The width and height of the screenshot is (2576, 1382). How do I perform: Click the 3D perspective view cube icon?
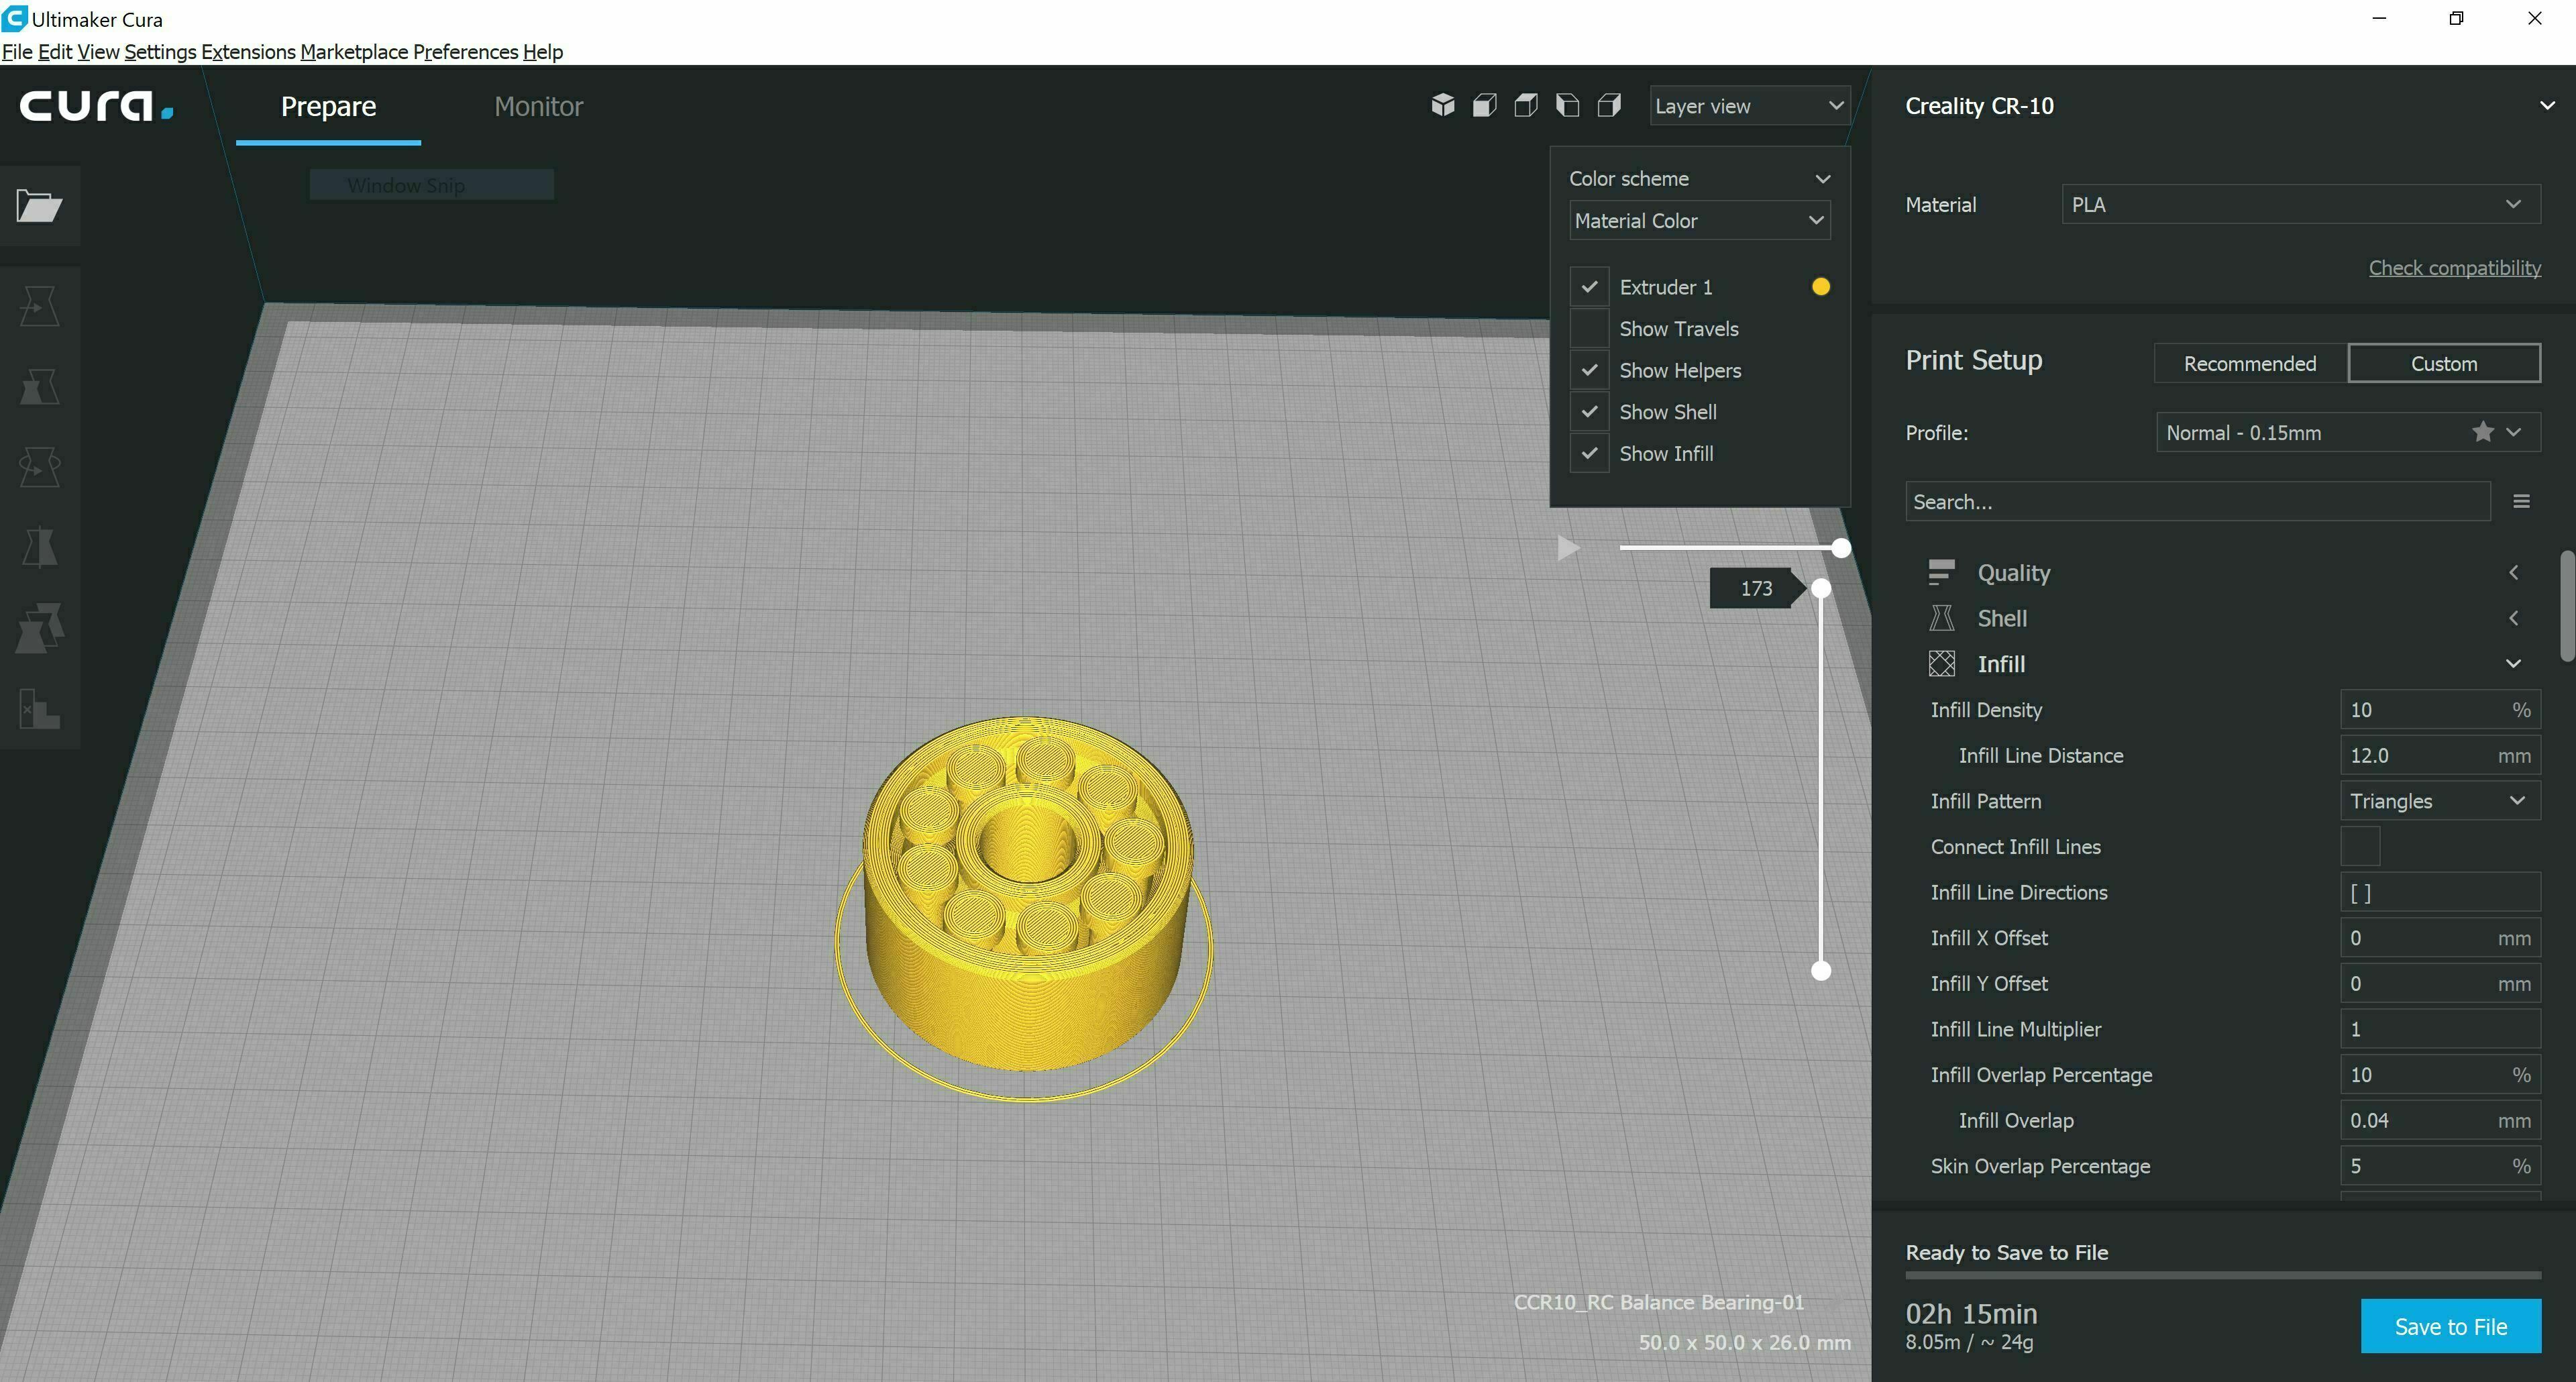pyautogui.click(x=1442, y=105)
